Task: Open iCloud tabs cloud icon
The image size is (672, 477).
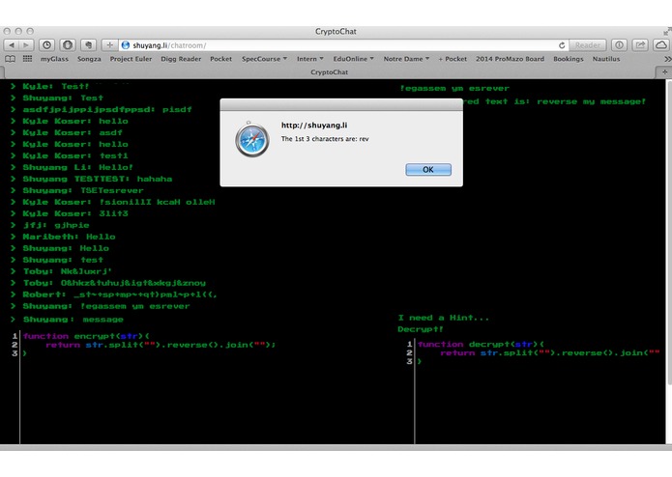Action: pos(661,45)
